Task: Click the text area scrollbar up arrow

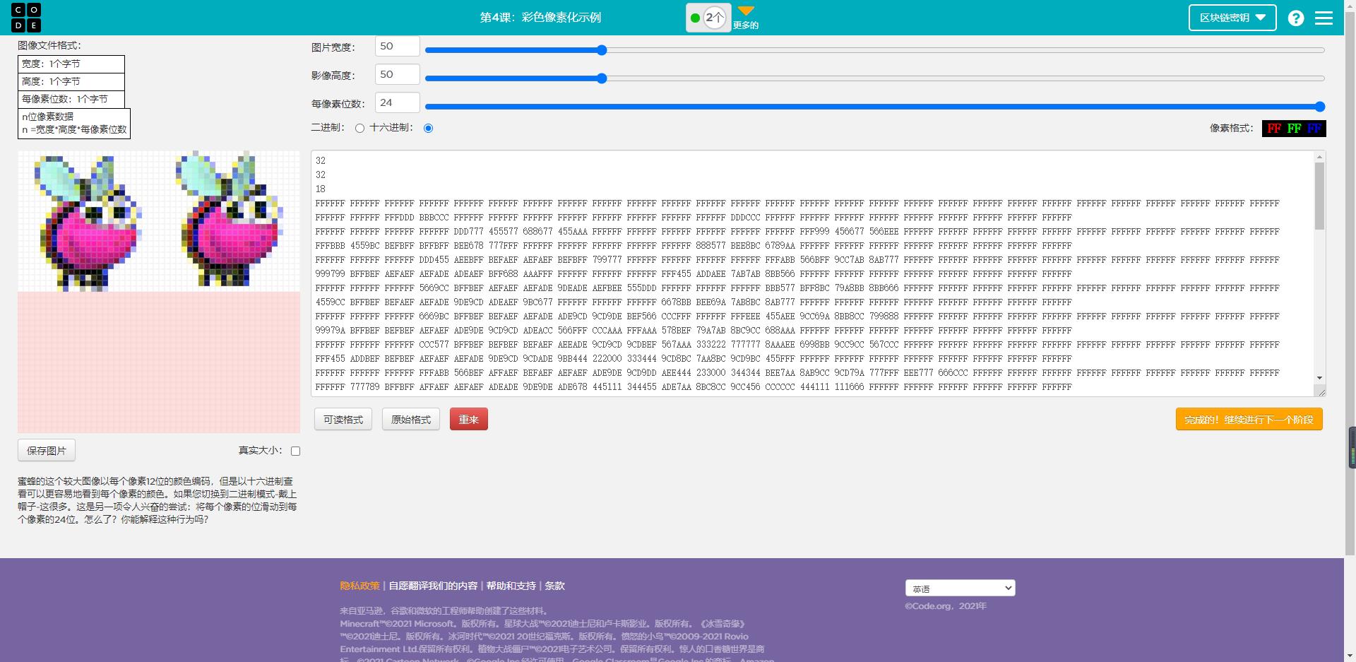Action: point(1319,157)
